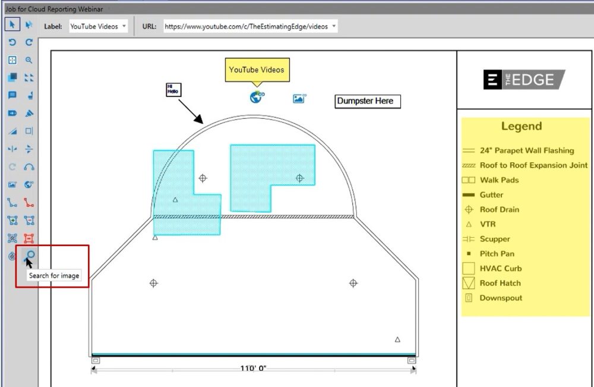The height and width of the screenshot is (387, 594).
Task: Select the Hi Hello note box
Action: tap(173, 89)
